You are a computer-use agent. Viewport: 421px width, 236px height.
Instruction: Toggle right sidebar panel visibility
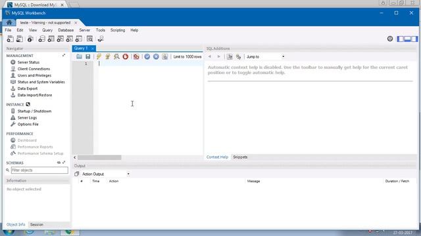414,39
